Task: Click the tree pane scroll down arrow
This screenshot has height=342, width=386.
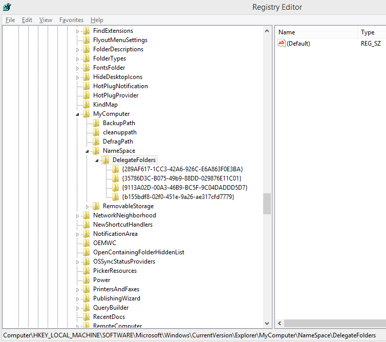Action: (x=267, y=323)
